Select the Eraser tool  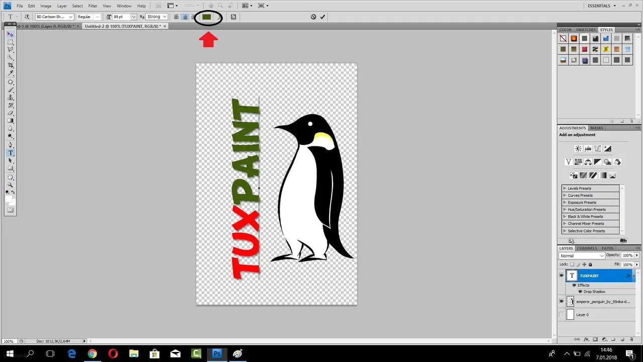click(10, 113)
